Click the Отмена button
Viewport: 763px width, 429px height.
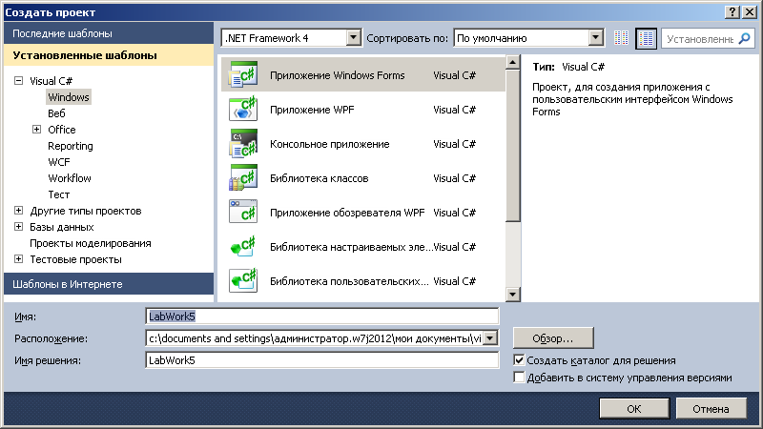(711, 409)
